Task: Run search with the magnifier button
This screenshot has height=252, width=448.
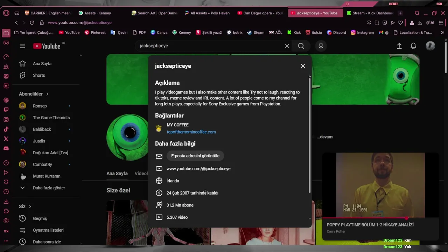Action: [301, 46]
